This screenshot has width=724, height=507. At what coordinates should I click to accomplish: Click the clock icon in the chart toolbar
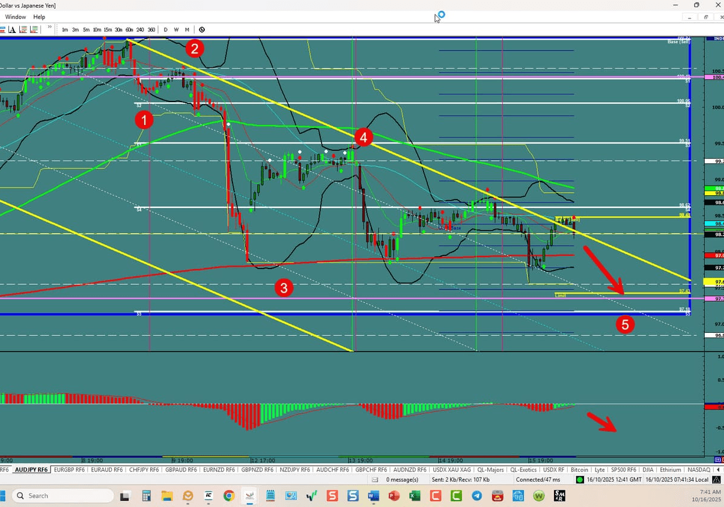point(201,29)
